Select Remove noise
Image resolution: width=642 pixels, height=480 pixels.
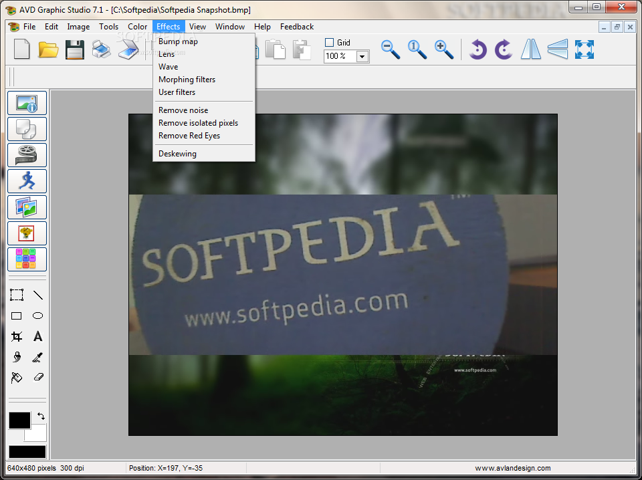click(204, 110)
